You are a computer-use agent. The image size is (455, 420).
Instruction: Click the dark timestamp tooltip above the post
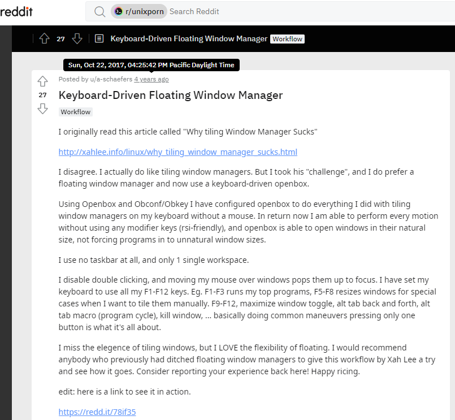pos(151,64)
